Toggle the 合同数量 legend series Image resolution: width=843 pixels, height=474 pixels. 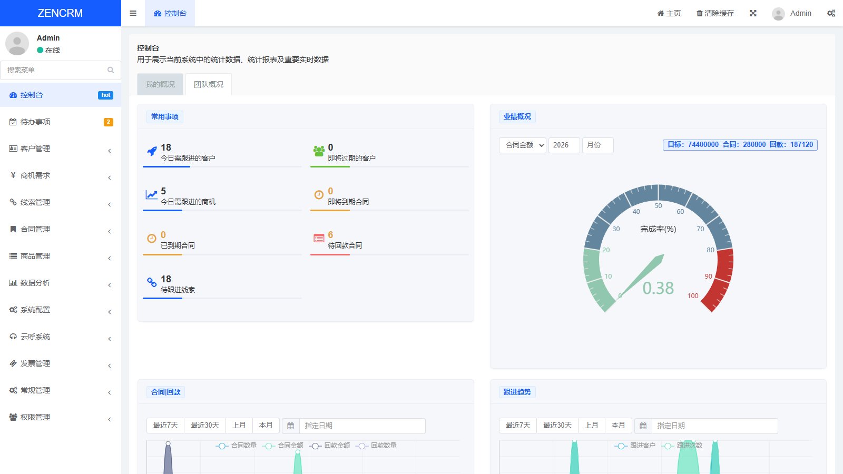236,446
